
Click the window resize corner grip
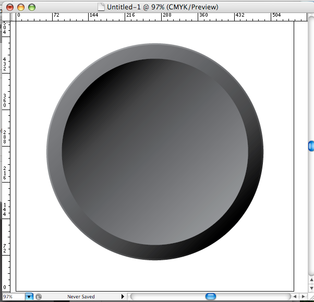point(311,298)
